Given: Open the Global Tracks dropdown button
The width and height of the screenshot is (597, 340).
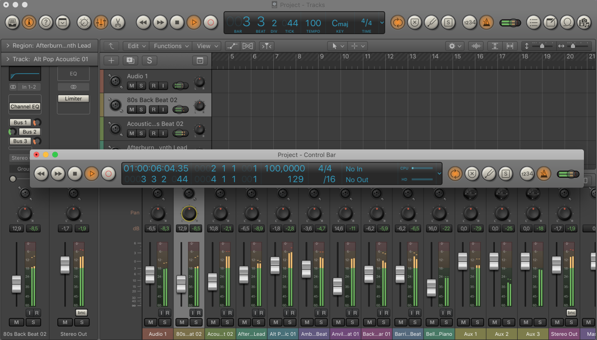Looking at the screenshot, I should coord(200,60).
